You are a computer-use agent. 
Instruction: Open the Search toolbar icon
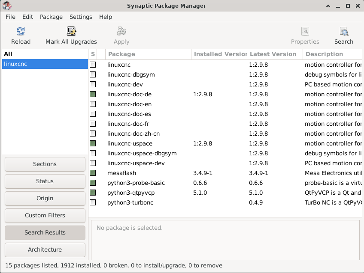click(344, 32)
